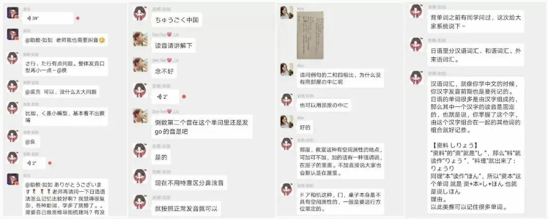Tap Kim's avatar beside the 好的 message
The image size is (548, 219).
coord(287,122)
